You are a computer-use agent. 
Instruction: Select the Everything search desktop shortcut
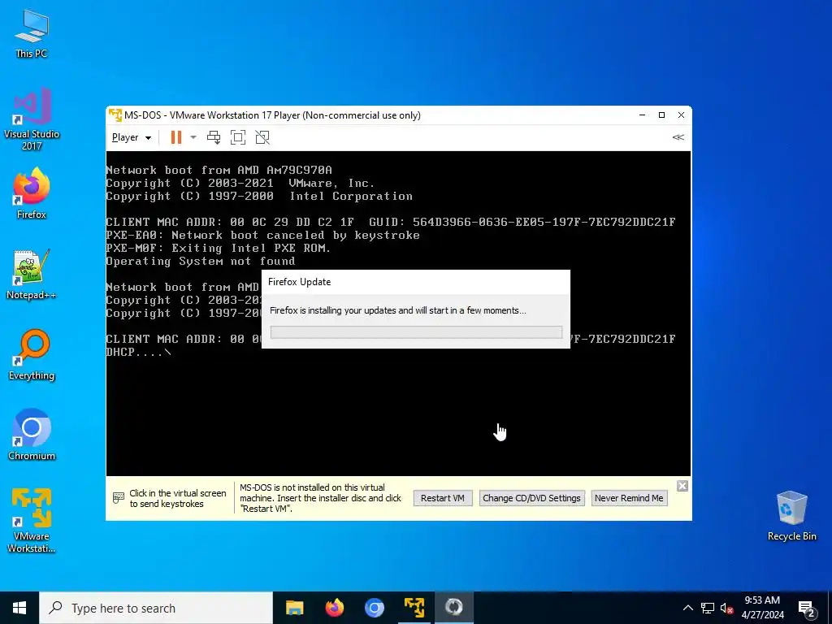tap(32, 354)
